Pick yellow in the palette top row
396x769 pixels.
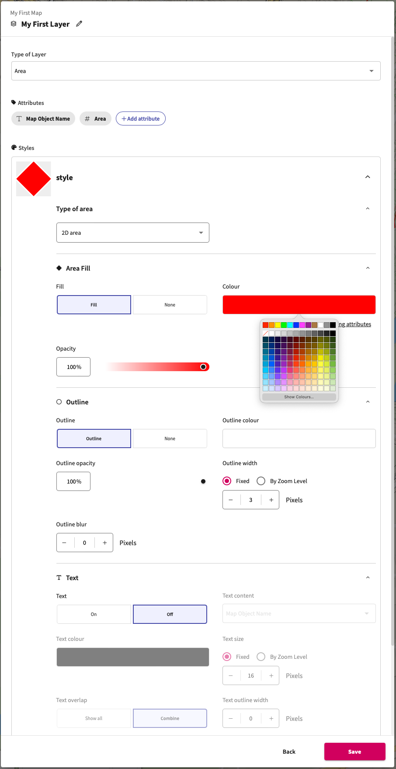point(278,325)
